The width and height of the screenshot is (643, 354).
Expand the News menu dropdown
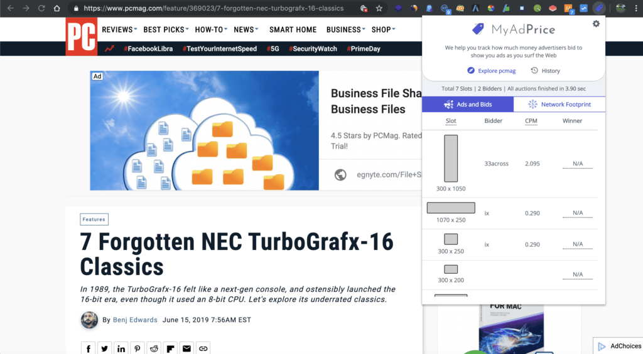coord(246,29)
